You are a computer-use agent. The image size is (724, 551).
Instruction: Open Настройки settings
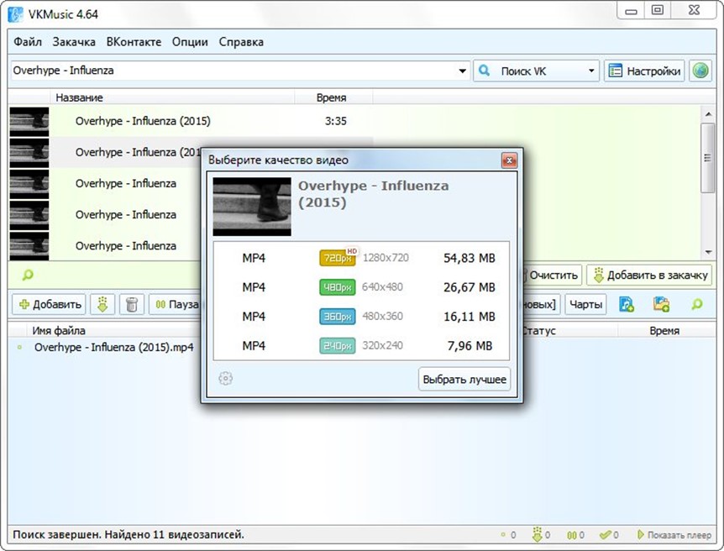[x=644, y=71]
